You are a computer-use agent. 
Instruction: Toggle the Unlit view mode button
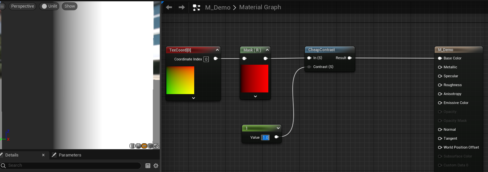[49, 6]
